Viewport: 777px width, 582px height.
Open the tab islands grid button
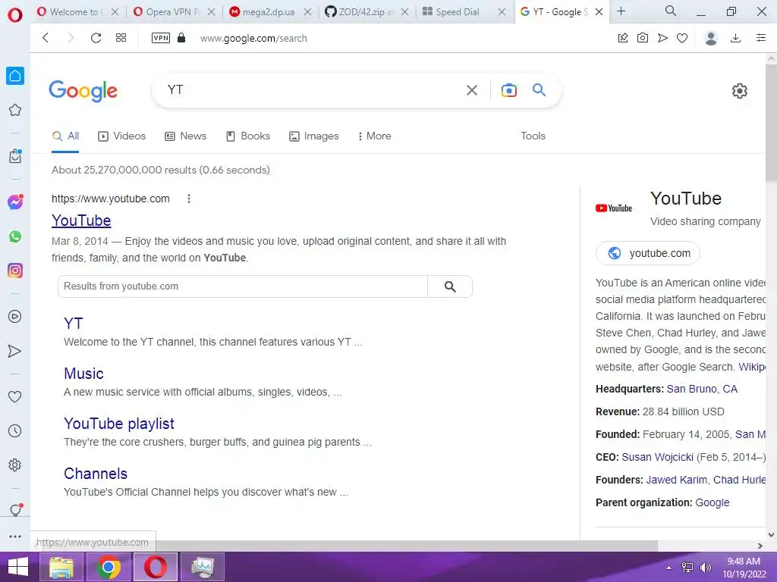(x=121, y=38)
